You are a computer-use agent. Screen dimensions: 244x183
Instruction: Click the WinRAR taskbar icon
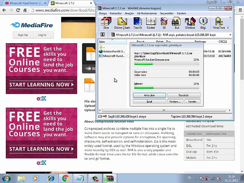pos(110,178)
